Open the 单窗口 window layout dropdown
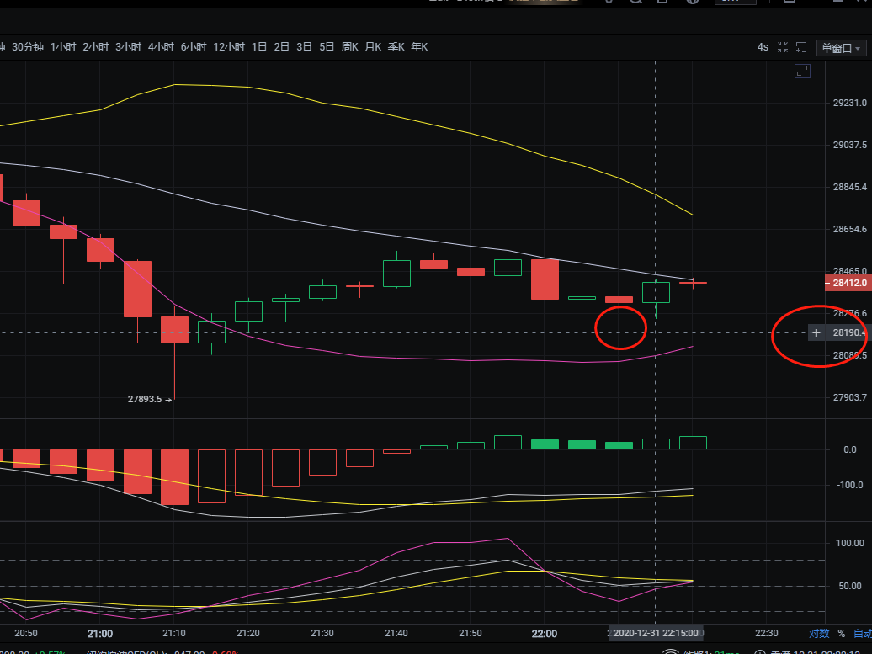The height and width of the screenshot is (654, 872). (841, 48)
